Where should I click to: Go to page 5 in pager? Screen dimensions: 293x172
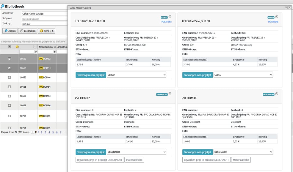pos(53,132)
